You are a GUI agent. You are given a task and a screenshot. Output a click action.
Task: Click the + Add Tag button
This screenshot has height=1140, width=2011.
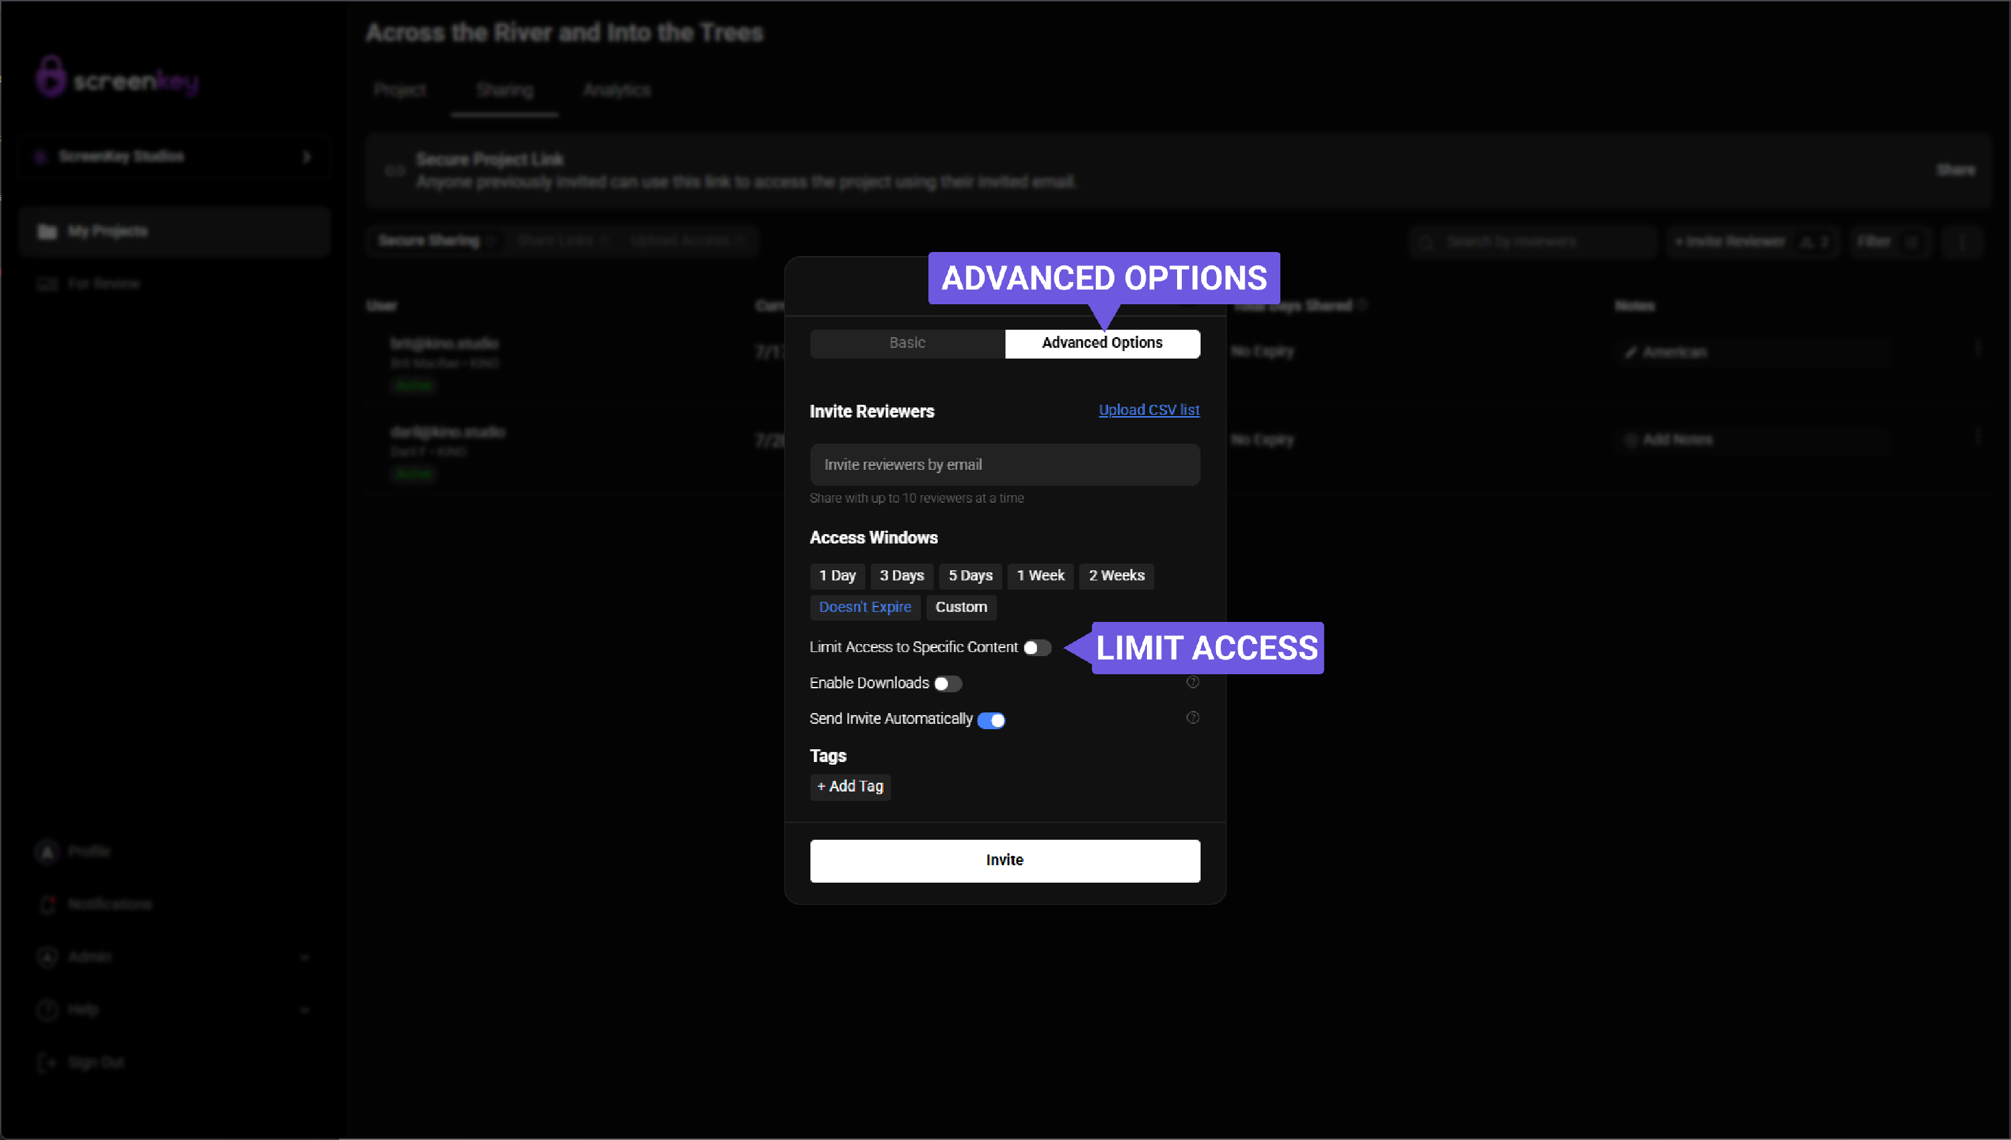851,786
